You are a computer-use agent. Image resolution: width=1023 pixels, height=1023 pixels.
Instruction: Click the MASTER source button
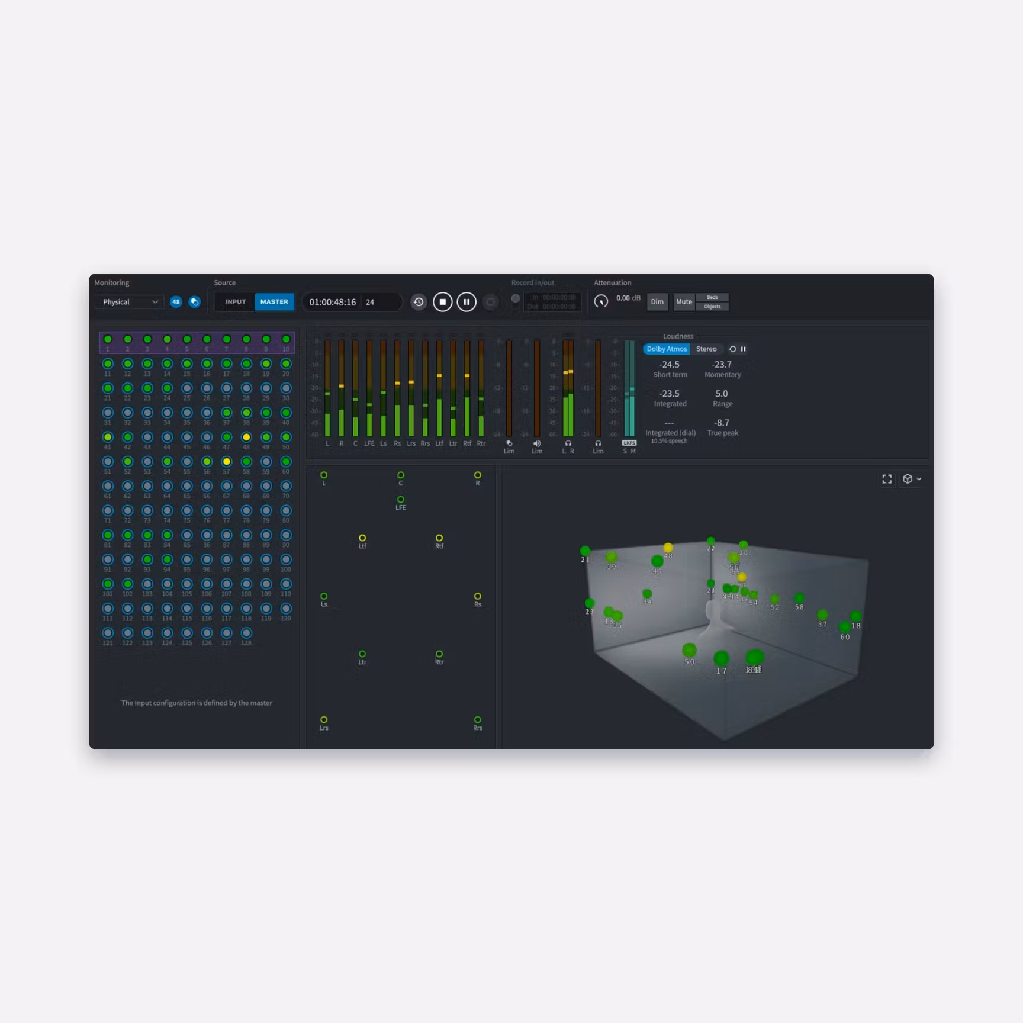274,302
